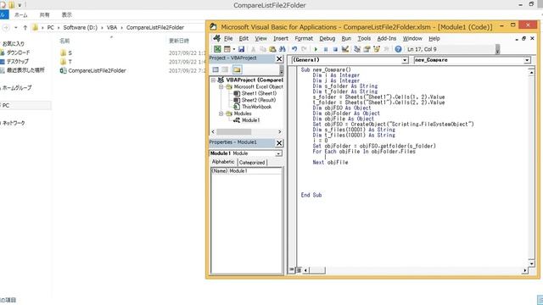Open the ホーム tab in Explorer

tap(20, 15)
